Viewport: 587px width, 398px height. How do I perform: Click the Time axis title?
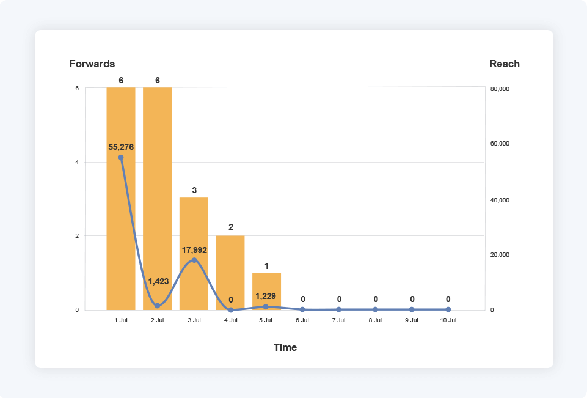(x=285, y=347)
